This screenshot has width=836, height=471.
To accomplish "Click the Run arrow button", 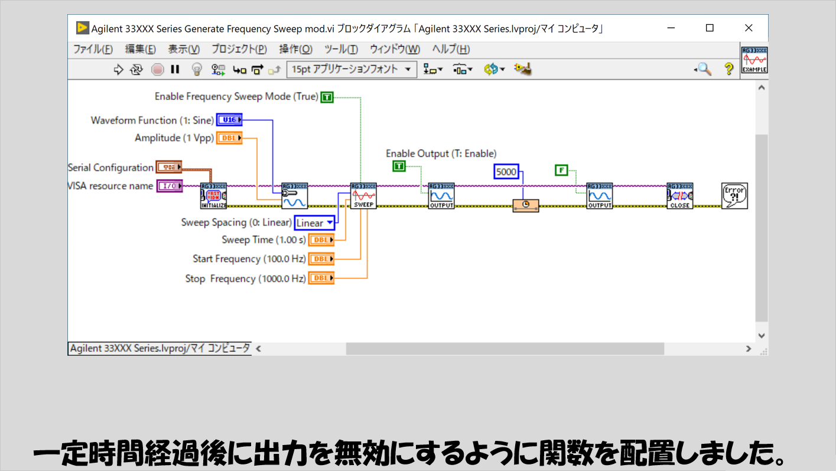I will pyautogui.click(x=118, y=69).
